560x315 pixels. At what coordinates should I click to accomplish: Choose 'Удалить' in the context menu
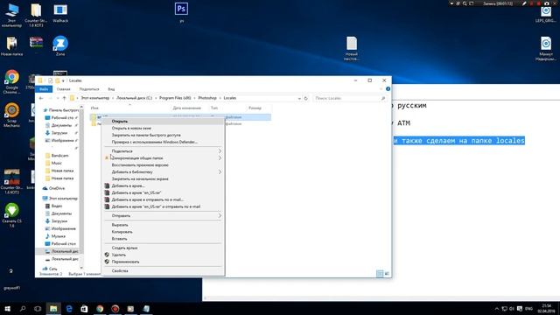(x=164, y=255)
